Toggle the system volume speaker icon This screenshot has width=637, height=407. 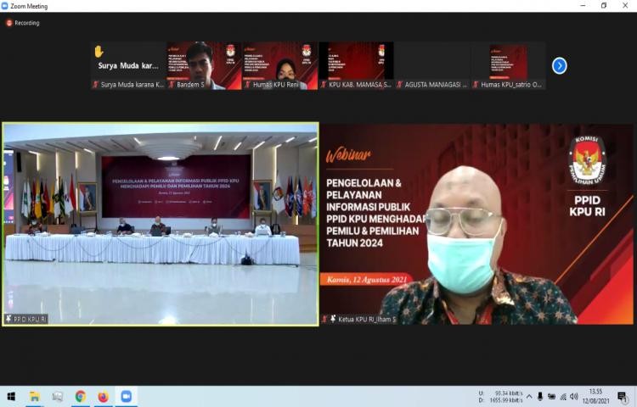pyautogui.click(x=574, y=396)
